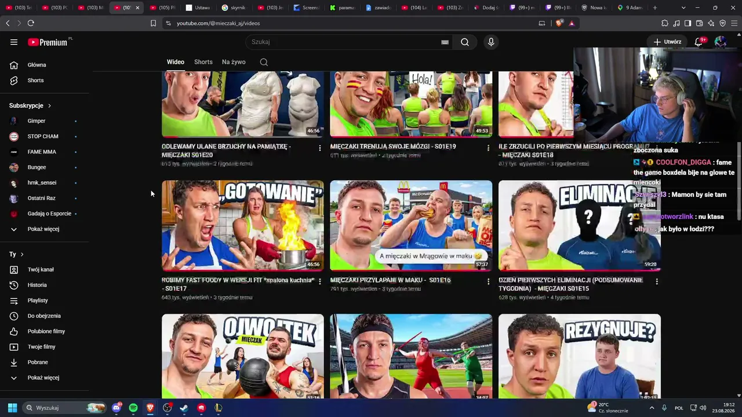
Task: Reload the page in the browser
Action: tap(31, 23)
